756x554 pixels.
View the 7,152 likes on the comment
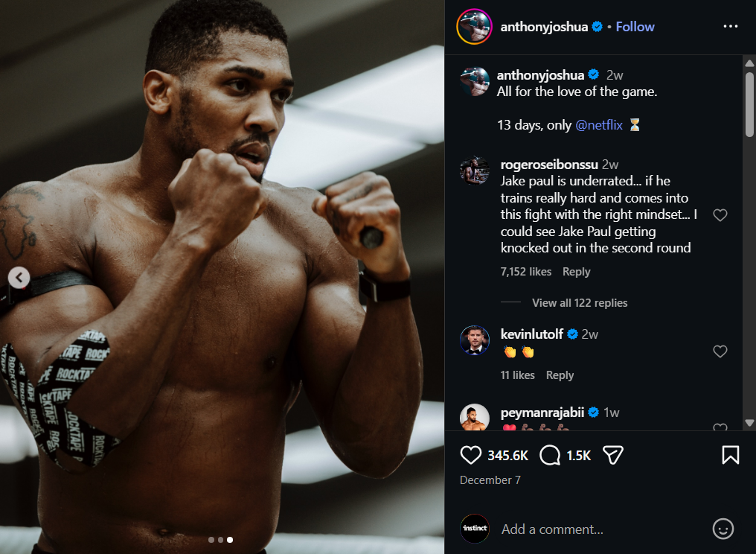coord(526,272)
